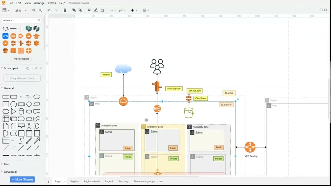331x186 pixels.
Task: Toggle fullscreen mode
Action: 321,10
